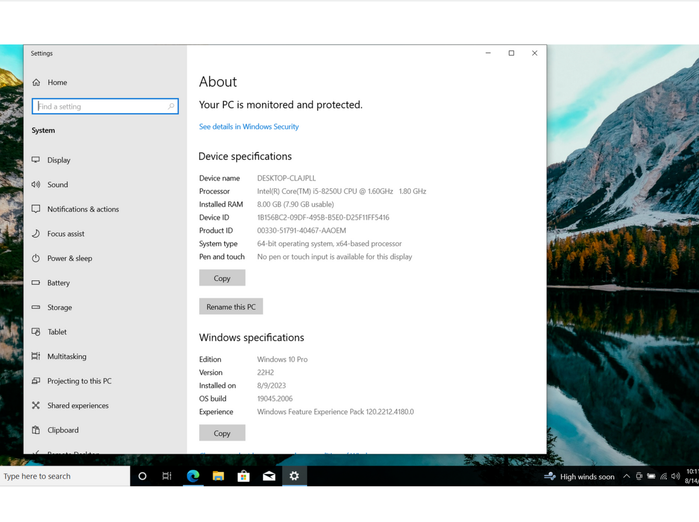Click the Find a setting search box
The image size is (699, 522).
[x=105, y=106]
